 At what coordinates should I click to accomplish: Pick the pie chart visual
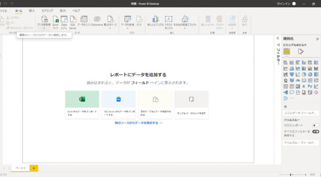pyautogui.click(x=304, y=74)
